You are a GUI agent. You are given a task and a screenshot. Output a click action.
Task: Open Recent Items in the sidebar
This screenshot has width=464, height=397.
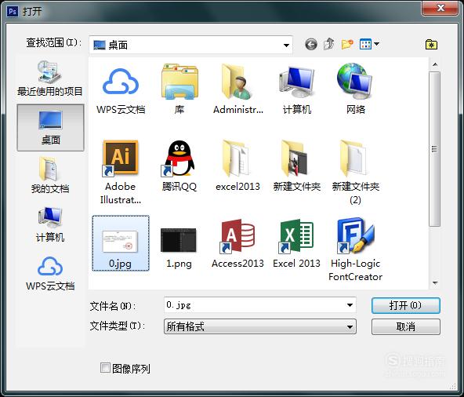click(x=50, y=78)
